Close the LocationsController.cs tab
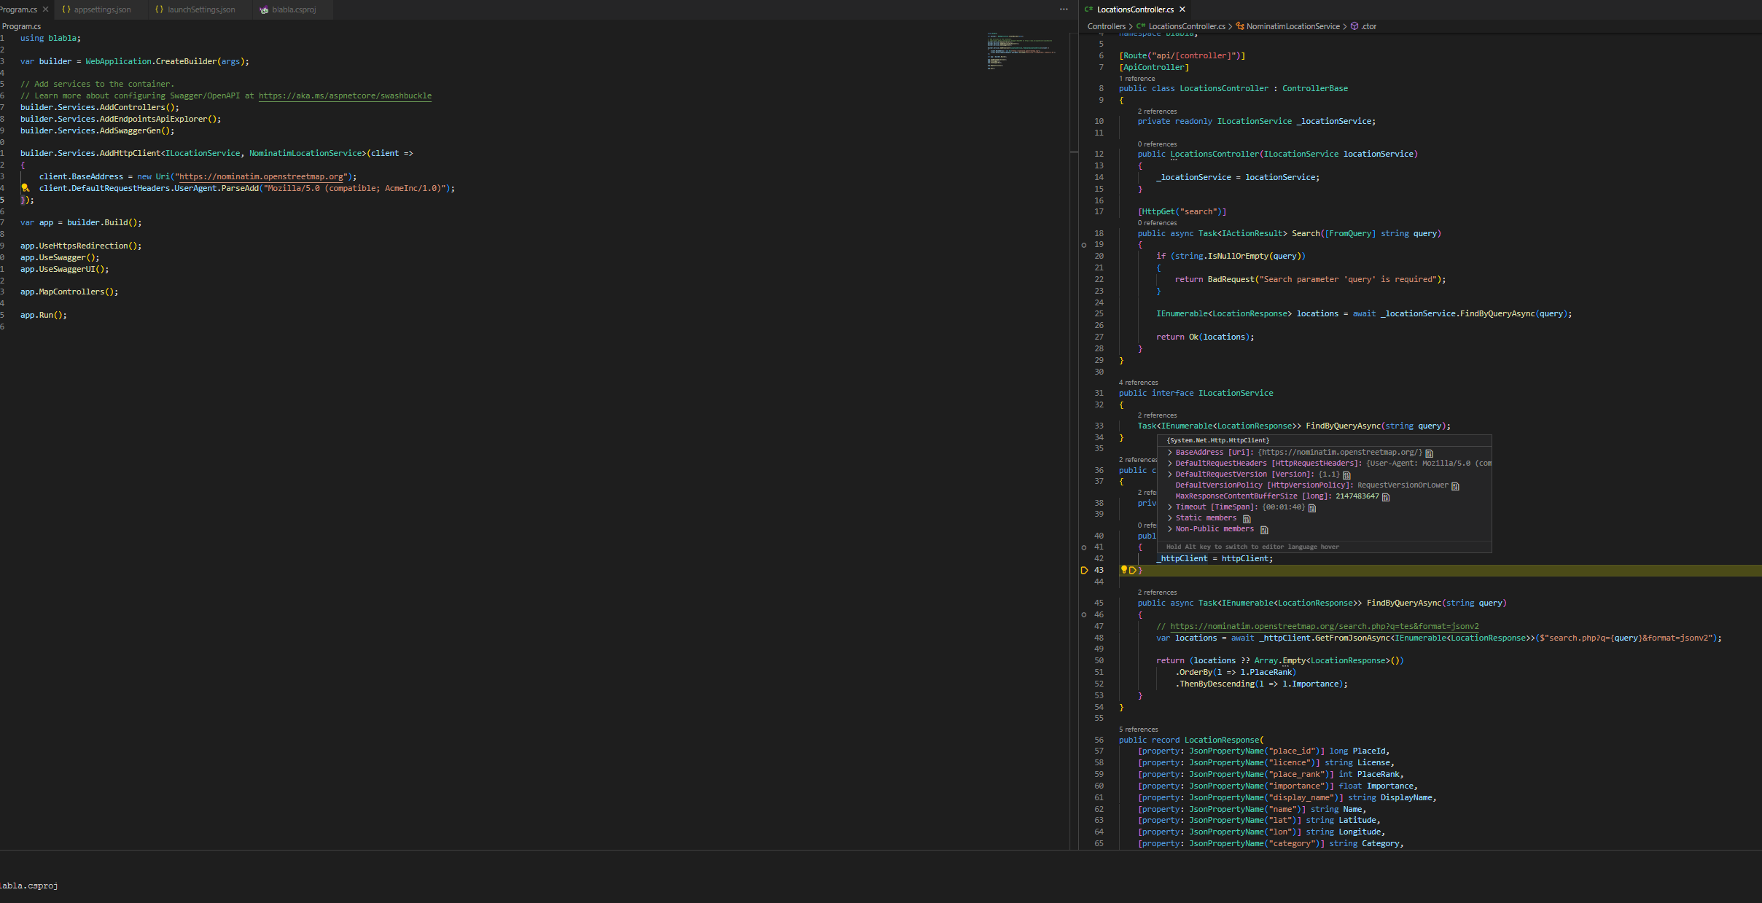The image size is (1762, 903). (1182, 9)
